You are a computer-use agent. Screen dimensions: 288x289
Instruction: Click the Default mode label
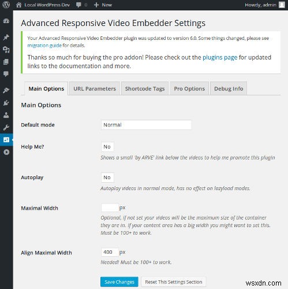click(x=38, y=125)
